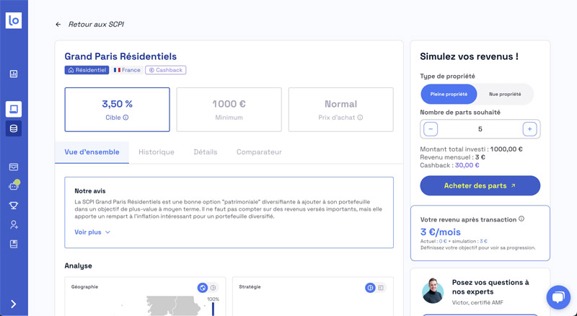The image size is (577, 316).
Task: Click the Cashback tag
Action: 166,70
